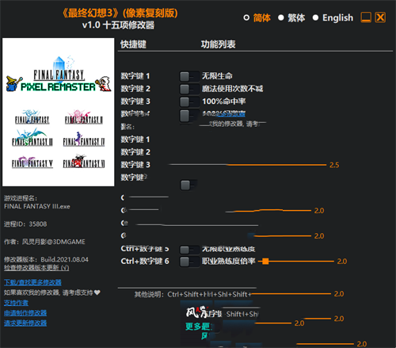Click the 2.0 value beside the 职业熟练度倍率 slider

(342, 262)
